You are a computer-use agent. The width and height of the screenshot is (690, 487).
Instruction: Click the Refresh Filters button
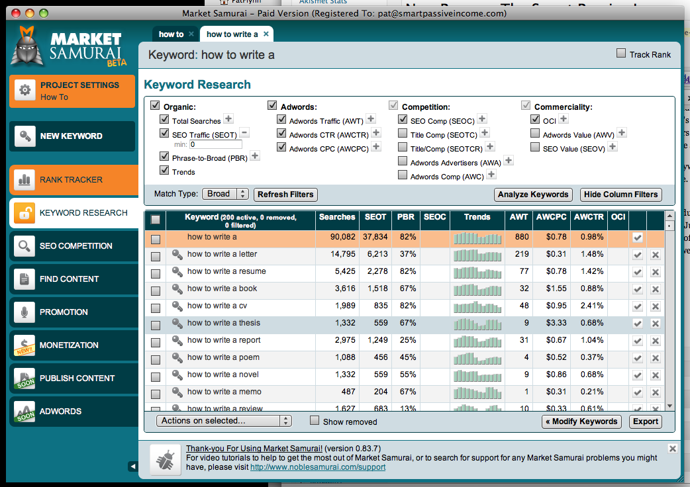click(285, 195)
